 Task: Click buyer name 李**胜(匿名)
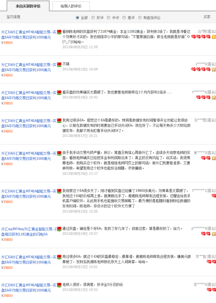pos(206,256)
